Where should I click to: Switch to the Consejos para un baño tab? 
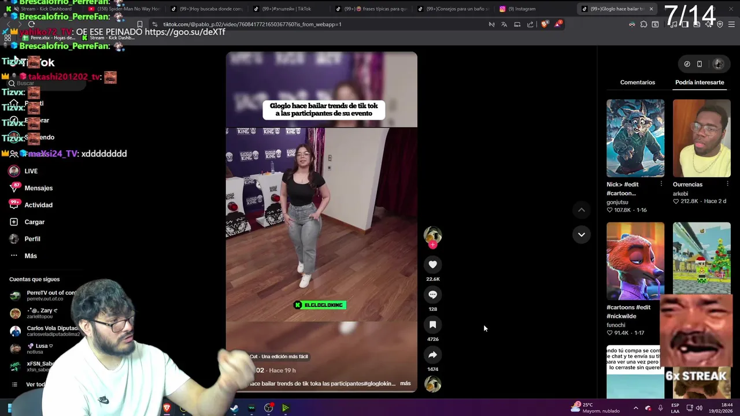click(x=453, y=9)
